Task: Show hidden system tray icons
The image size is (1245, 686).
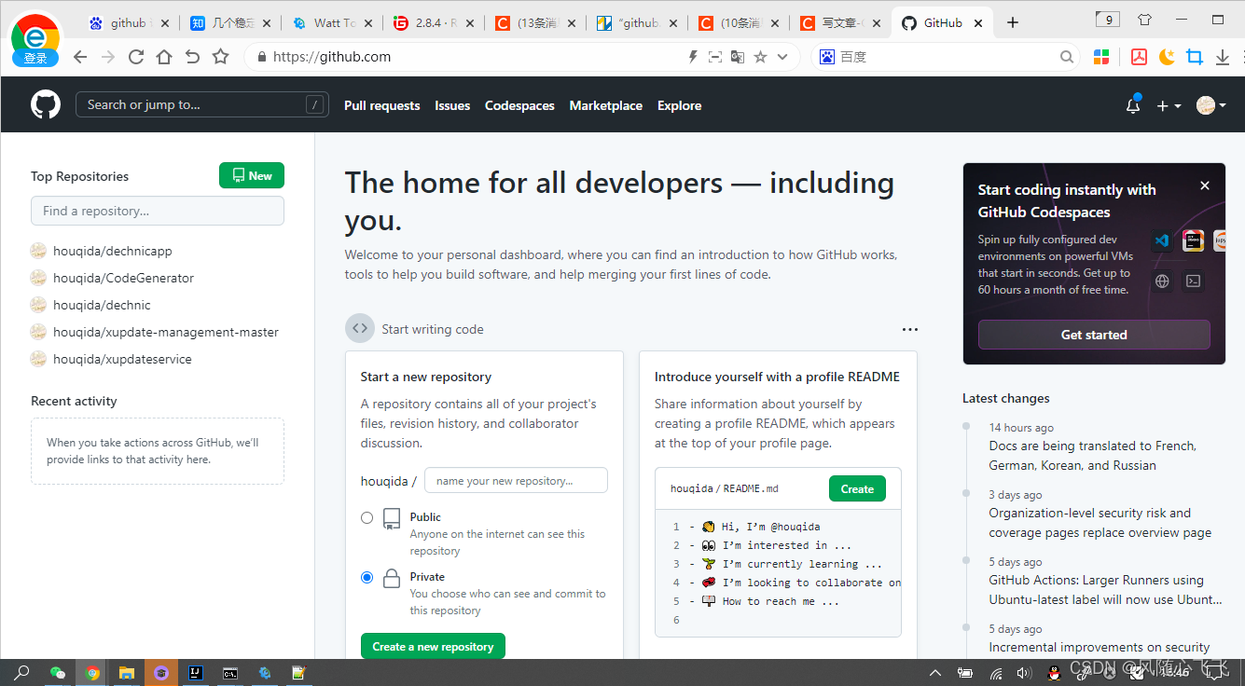Action: 936,672
